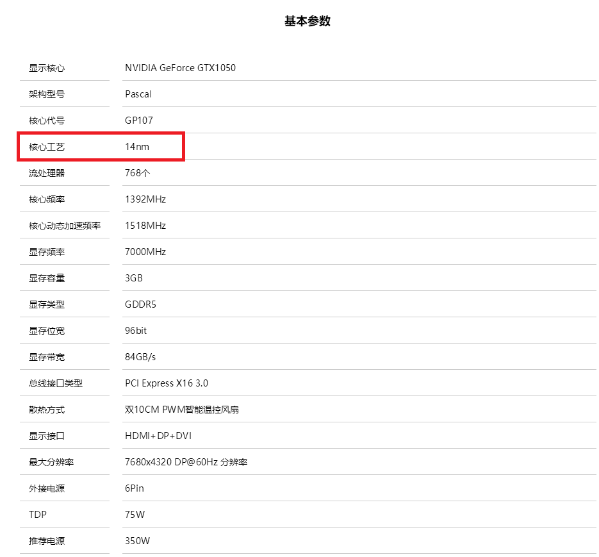The height and width of the screenshot is (557, 599).
Task: Click the GP107 core code value
Action: [139, 121]
